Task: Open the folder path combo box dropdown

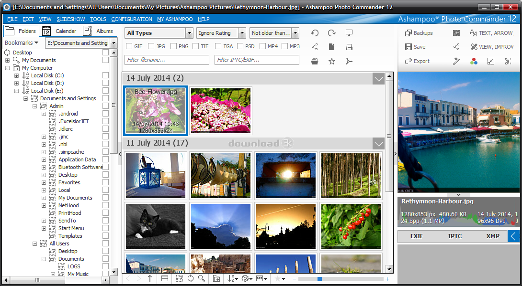Action: click(x=113, y=43)
